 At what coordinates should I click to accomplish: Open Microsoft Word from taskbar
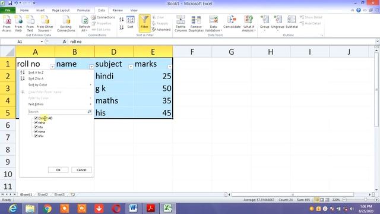click(x=133, y=209)
